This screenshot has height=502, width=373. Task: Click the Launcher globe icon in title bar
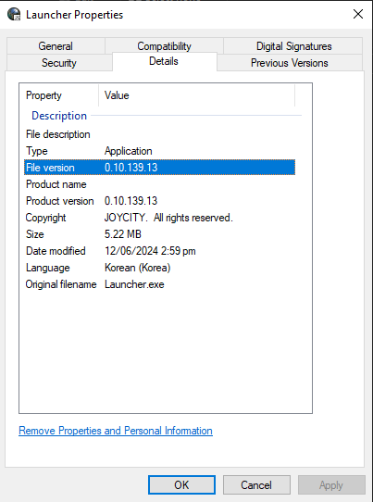click(14, 15)
